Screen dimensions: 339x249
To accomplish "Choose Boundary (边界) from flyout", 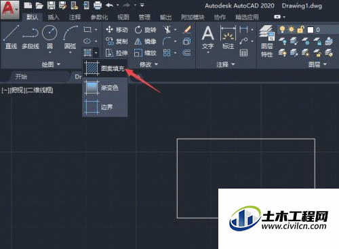I will click(x=104, y=107).
